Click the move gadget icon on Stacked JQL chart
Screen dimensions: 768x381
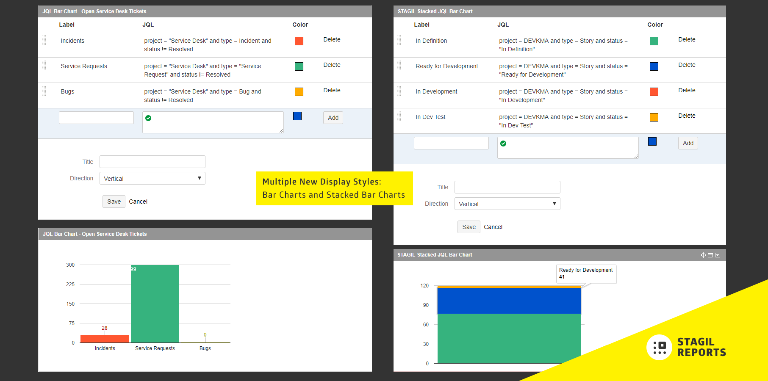703,255
